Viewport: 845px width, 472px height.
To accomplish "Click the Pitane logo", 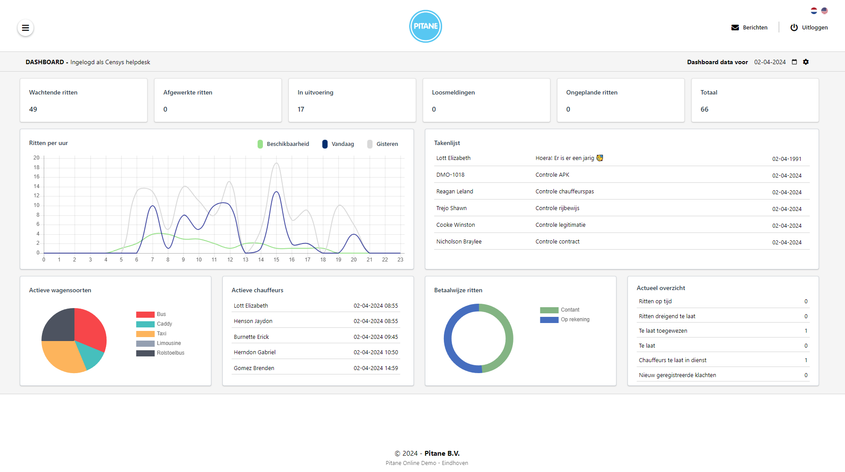I will tap(425, 26).
